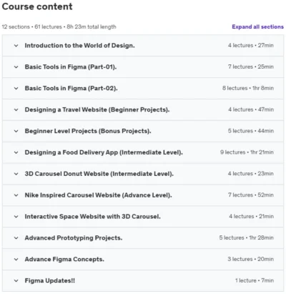Click the chevron beside Interactive Space Website
Viewport: 286px width, 294px height.
click(16, 217)
